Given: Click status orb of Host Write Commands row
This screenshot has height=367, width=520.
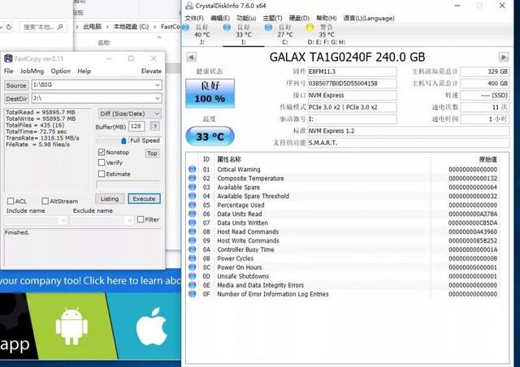Looking at the screenshot, I should [x=193, y=240].
